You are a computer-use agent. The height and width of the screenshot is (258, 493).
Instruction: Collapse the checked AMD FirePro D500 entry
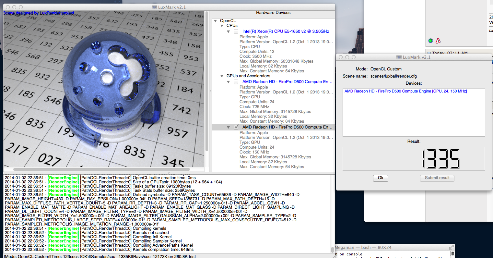tap(229, 128)
